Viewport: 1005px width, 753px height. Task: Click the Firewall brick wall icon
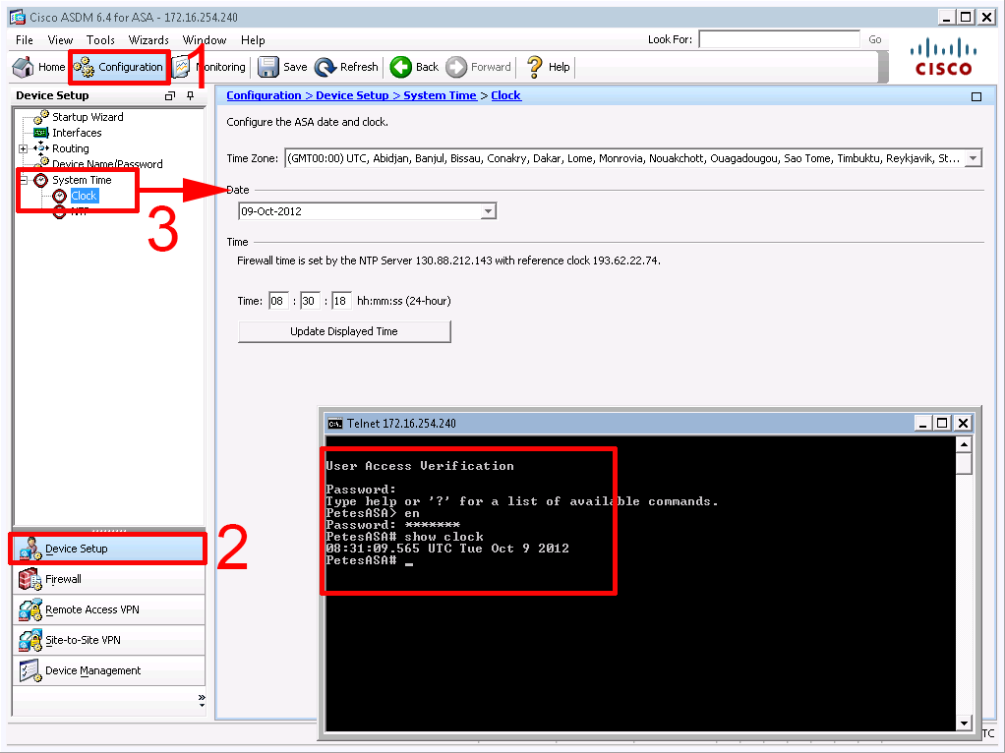point(30,579)
